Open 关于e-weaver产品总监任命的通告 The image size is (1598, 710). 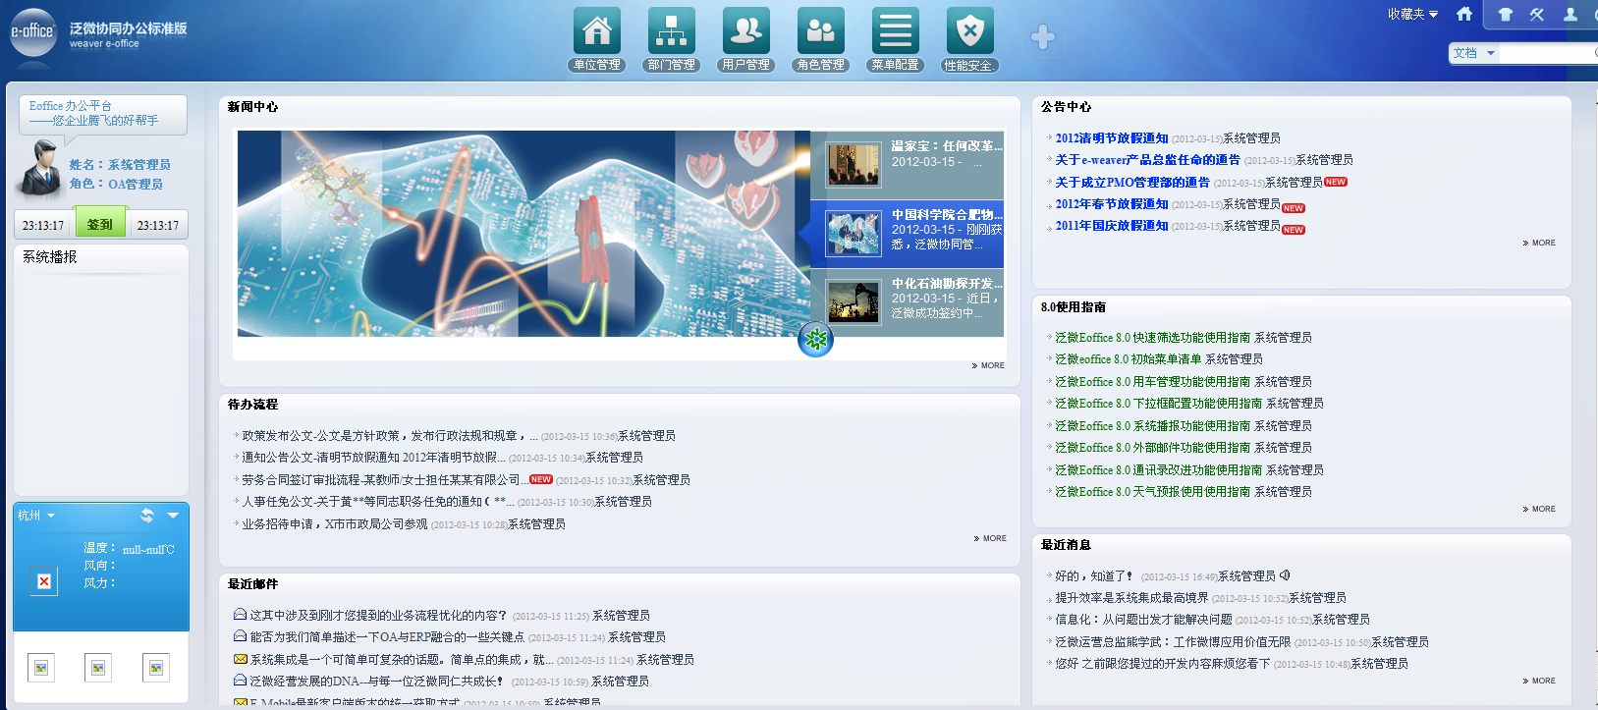tap(1148, 160)
